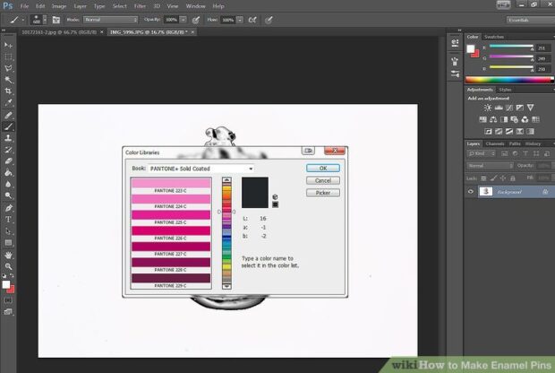Screen dimensions: 555x373
Task: Click the Levels adjustment icon
Action: tap(499, 108)
